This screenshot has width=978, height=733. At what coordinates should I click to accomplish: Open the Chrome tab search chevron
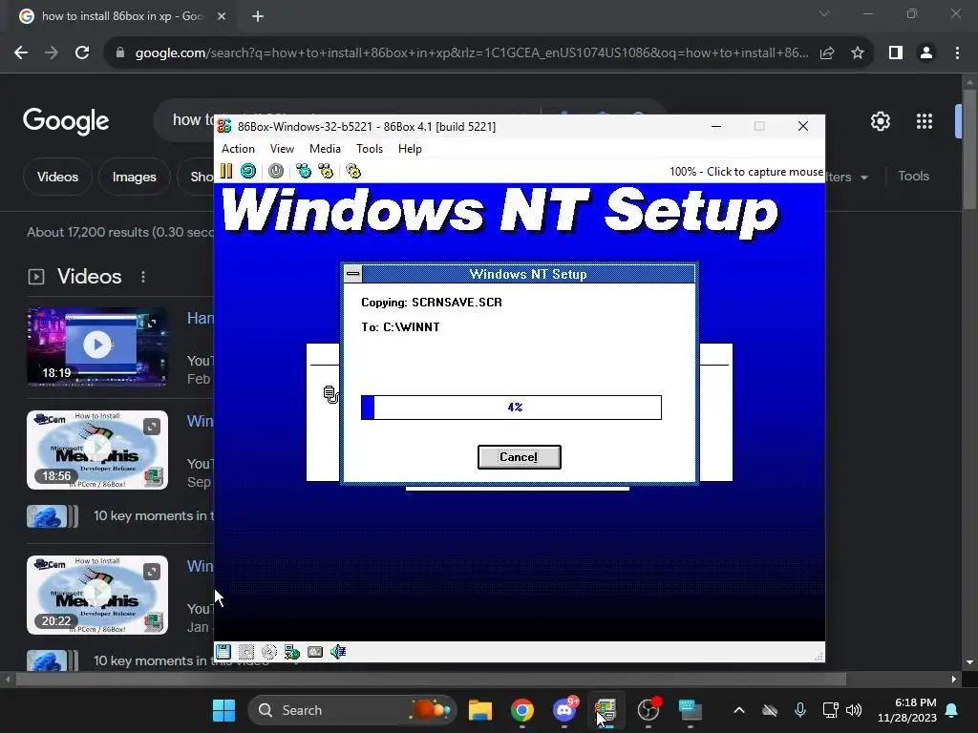point(824,13)
